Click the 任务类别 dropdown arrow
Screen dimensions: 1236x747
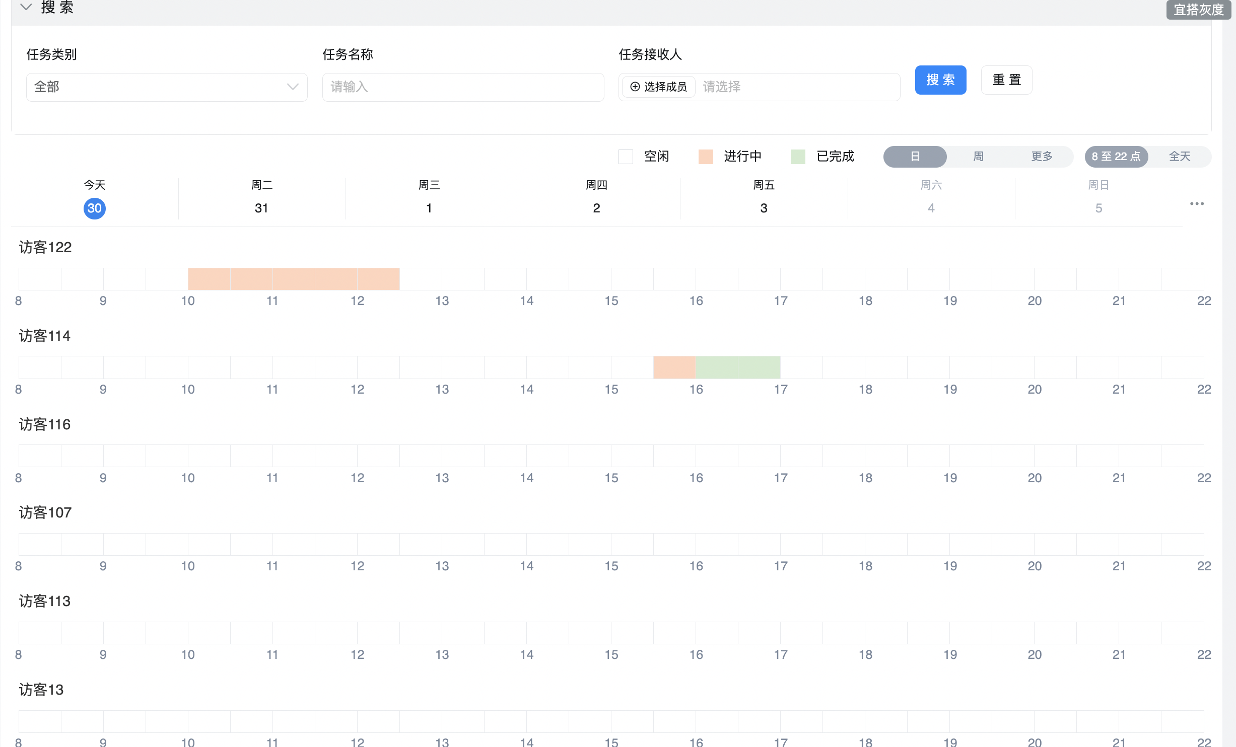tap(293, 87)
